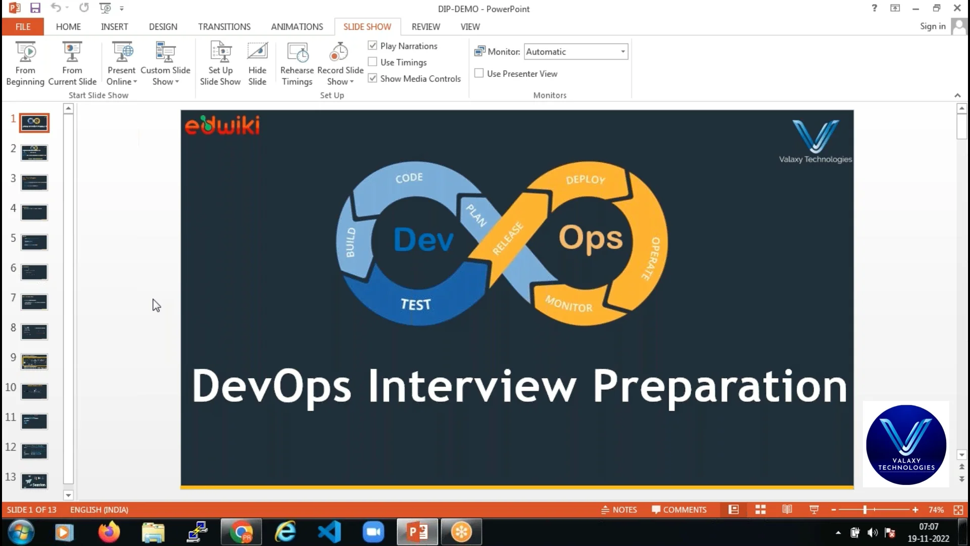970x546 pixels.
Task: Click Sign in link
Action: tap(933, 26)
